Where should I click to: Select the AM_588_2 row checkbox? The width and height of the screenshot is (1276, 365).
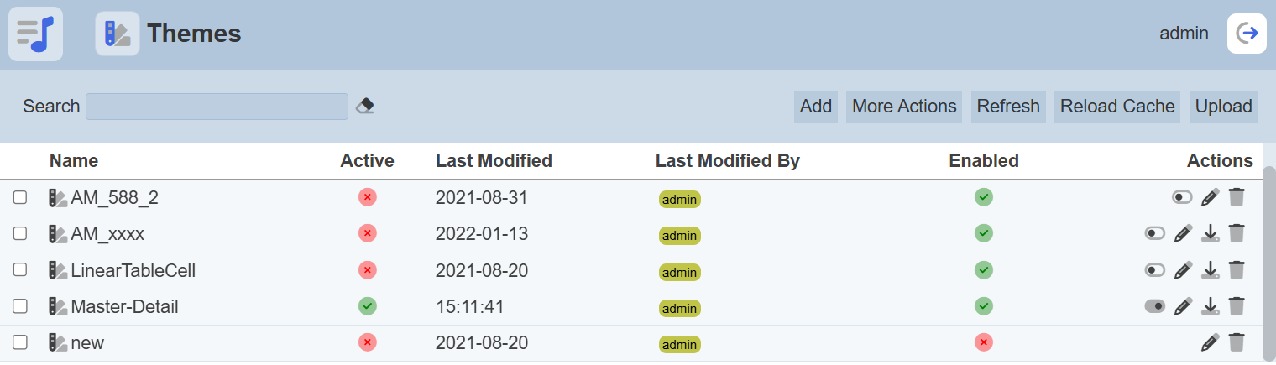pos(20,198)
